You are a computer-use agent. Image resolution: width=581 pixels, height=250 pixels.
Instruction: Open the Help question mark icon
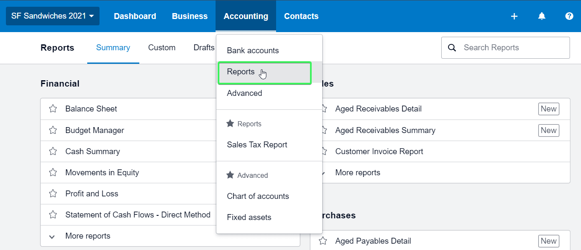(x=569, y=16)
